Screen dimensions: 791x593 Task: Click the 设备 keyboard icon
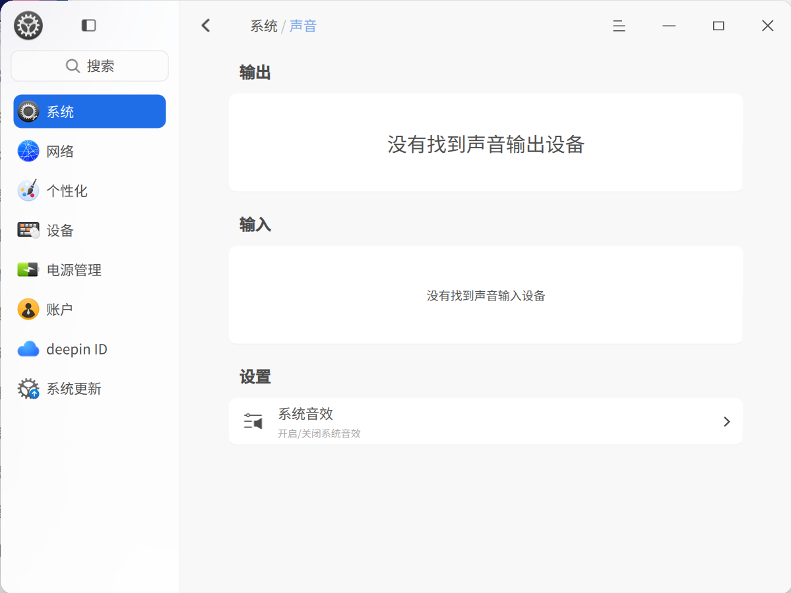click(x=28, y=230)
